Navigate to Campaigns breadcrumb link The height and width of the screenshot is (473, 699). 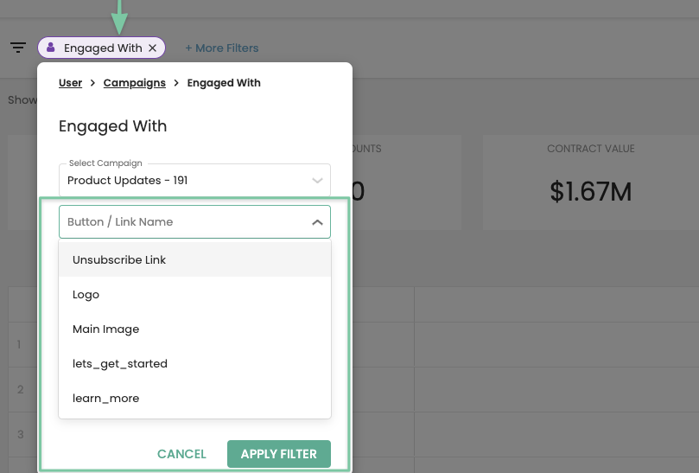tap(135, 83)
